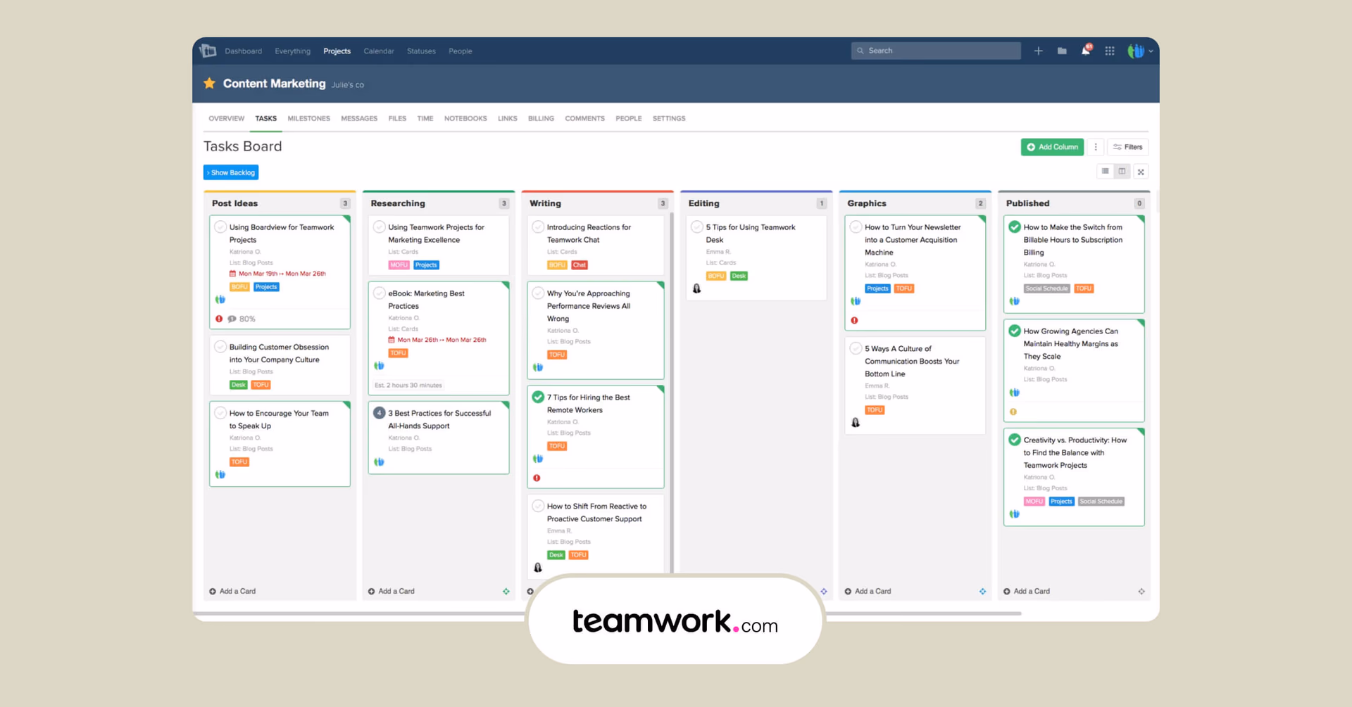The image size is (1352, 707).
Task: Open the apps grid switcher icon
Action: click(1109, 51)
